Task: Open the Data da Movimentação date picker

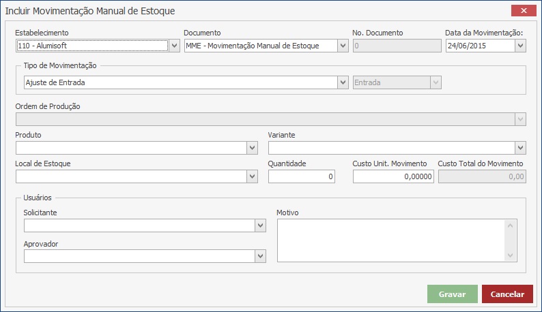Action: coord(520,46)
